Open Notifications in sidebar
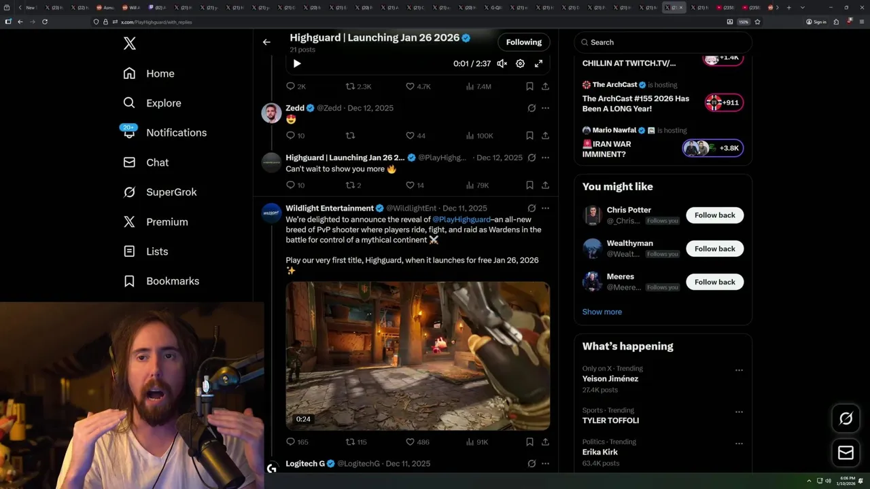Image resolution: width=870 pixels, height=489 pixels. click(x=164, y=132)
